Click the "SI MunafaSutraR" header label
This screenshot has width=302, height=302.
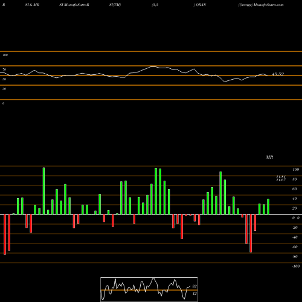coord(74,5)
